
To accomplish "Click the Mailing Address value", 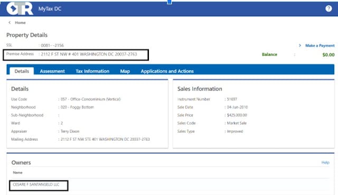I will 105,139.
